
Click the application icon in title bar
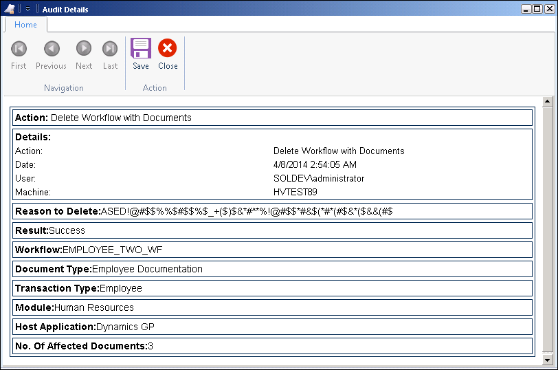[x=10, y=9]
